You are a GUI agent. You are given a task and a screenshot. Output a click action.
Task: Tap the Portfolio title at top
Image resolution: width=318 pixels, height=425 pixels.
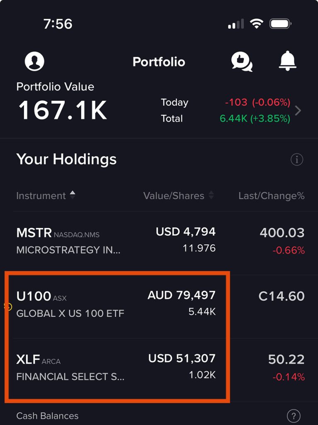click(159, 62)
